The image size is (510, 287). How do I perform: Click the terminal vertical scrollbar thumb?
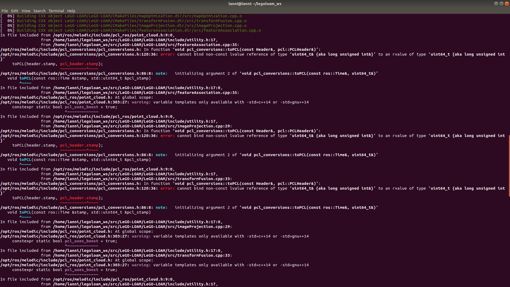point(509,166)
